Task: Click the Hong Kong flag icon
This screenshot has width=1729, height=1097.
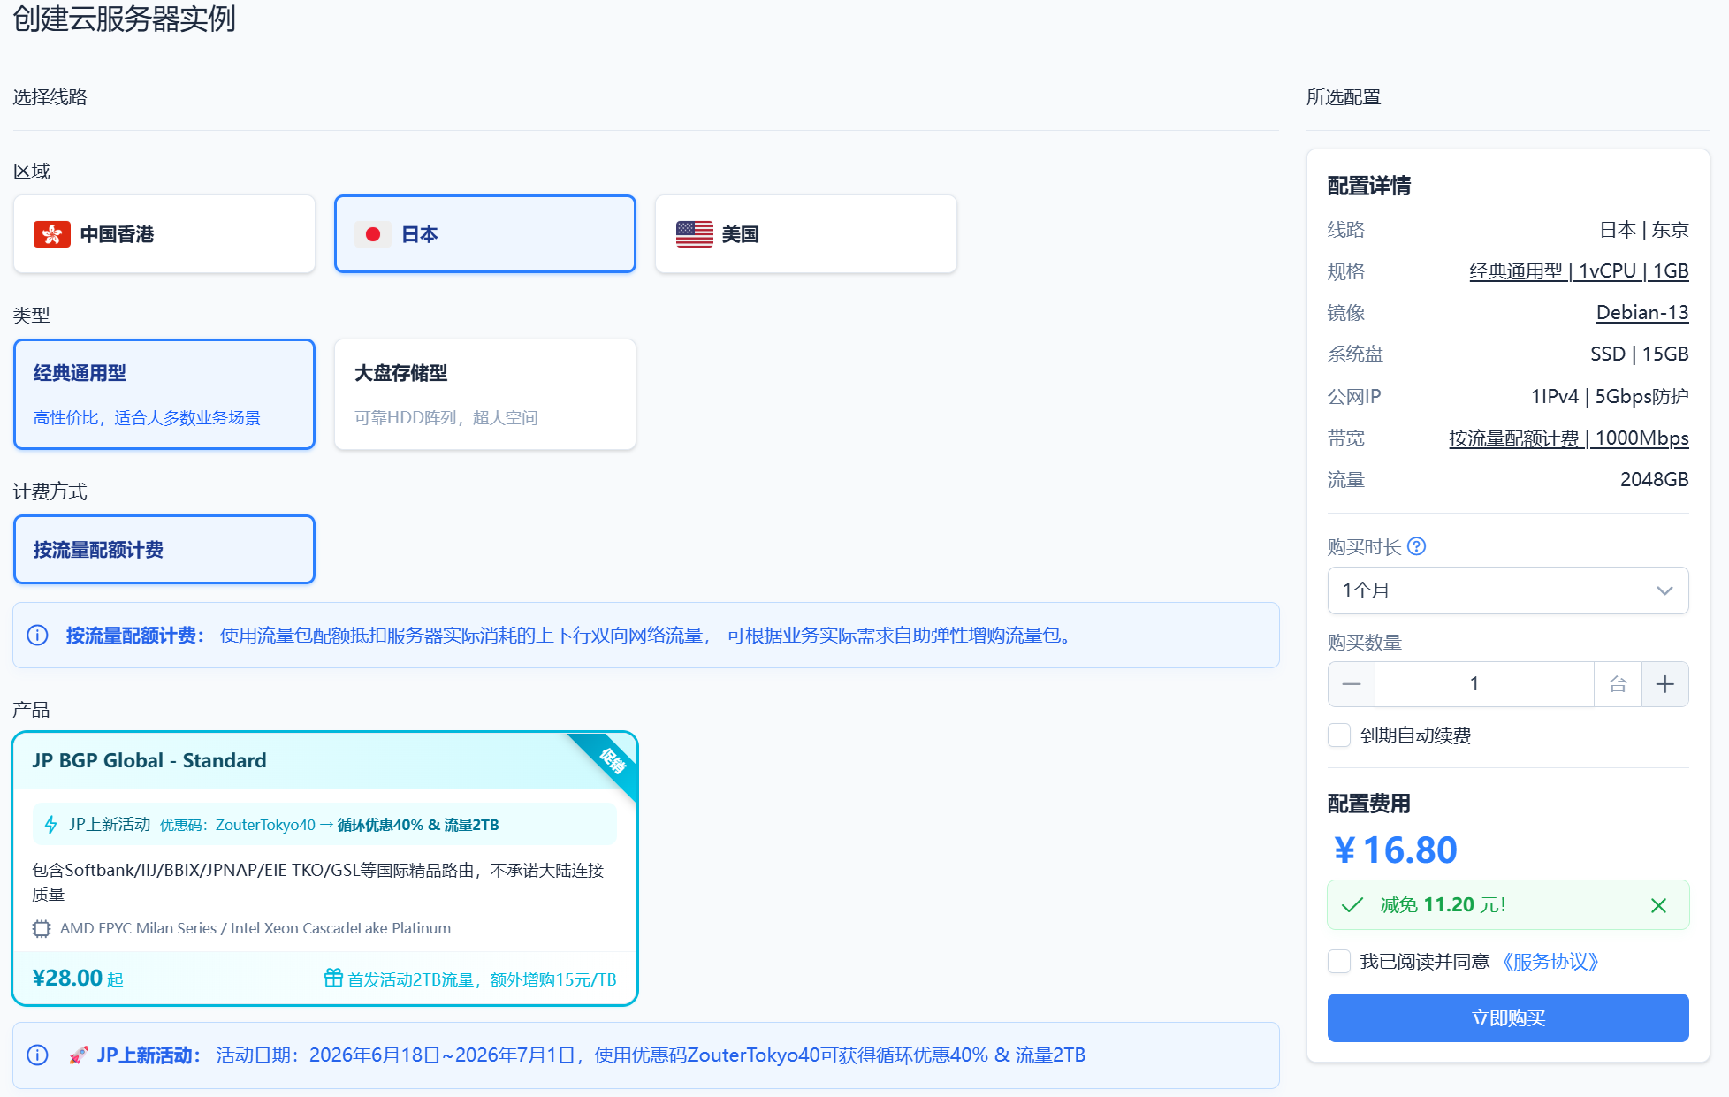Action: pos(52,234)
